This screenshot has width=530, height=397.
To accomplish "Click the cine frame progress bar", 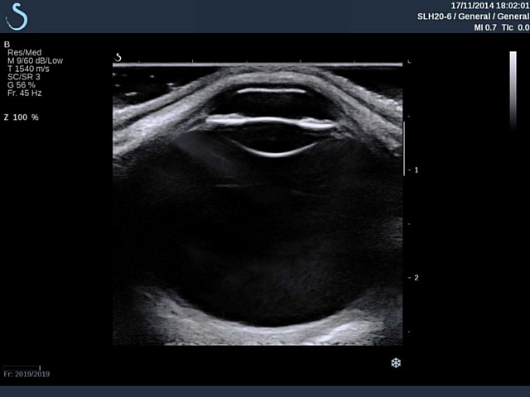I will [22, 367].
